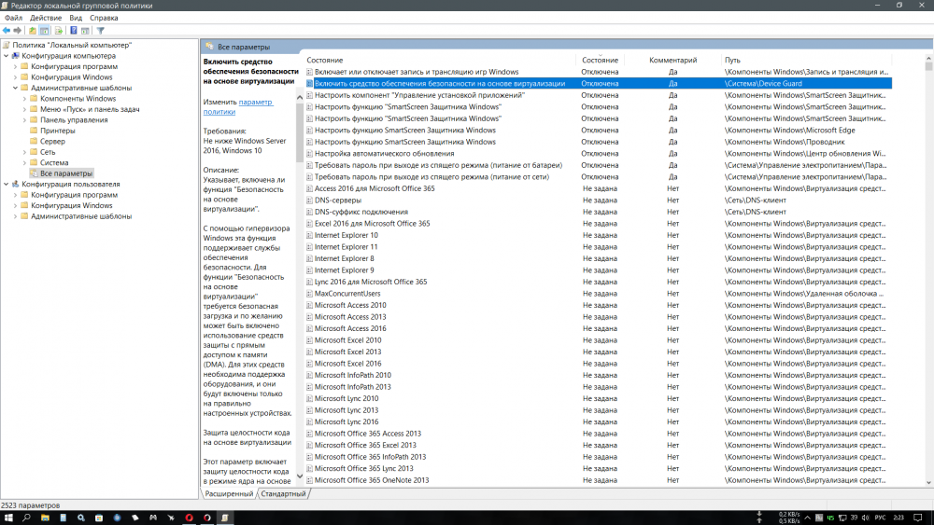The image size is (934, 525).
Task: Collapse the "Административные шаблоны" tree node
Action: point(14,88)
